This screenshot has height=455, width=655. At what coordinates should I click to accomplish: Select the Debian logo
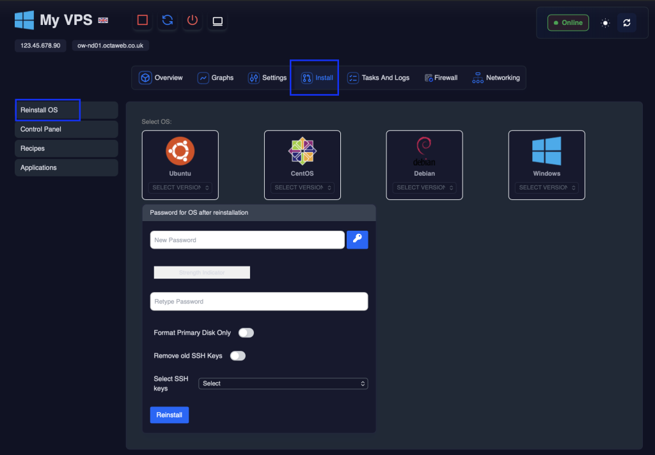point(424,151)
